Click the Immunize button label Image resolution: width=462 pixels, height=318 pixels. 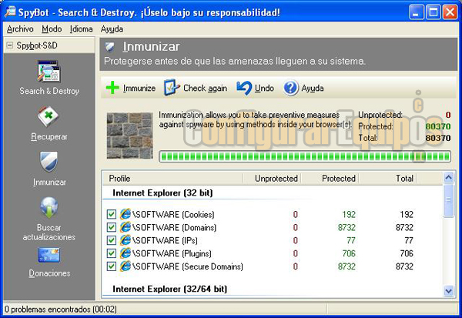[x=139, y=88]
